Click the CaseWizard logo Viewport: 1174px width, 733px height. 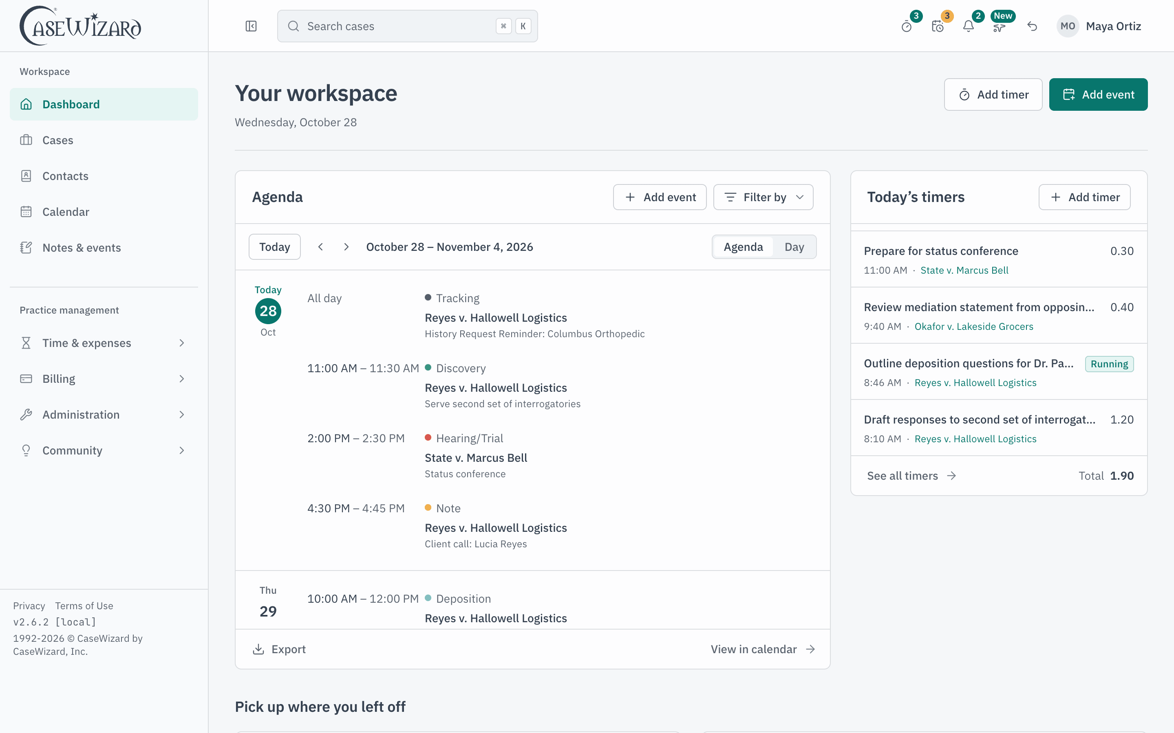(x=81, y=26)
